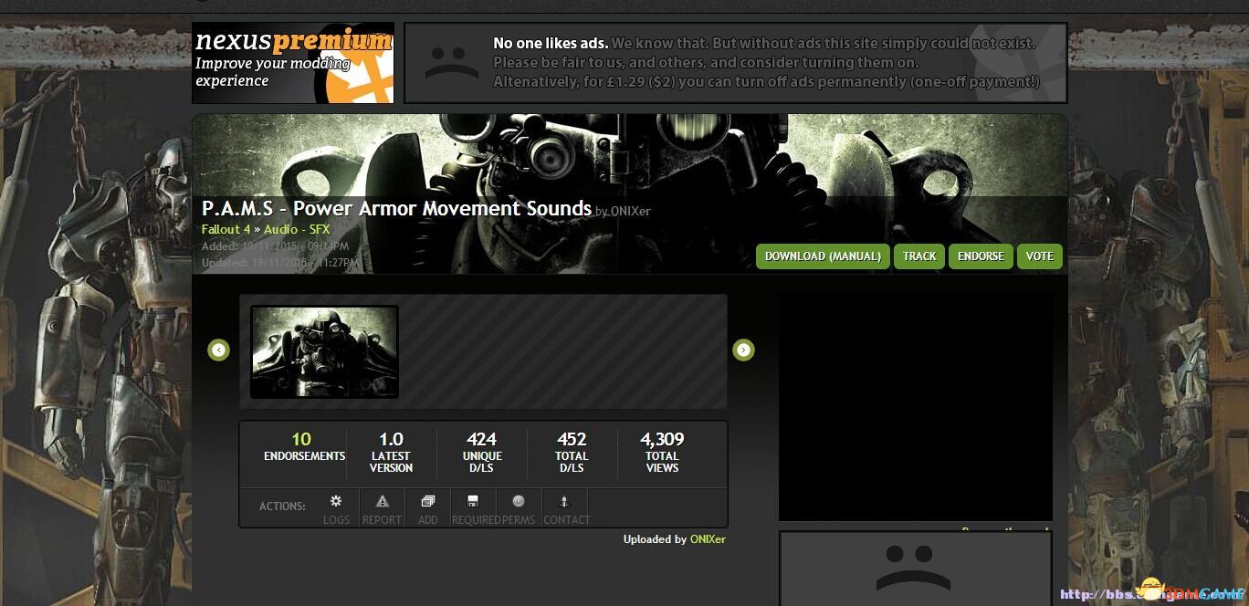The image size is (1249, 606).
Task: Click the ACTIONS label
Action: 282,506
